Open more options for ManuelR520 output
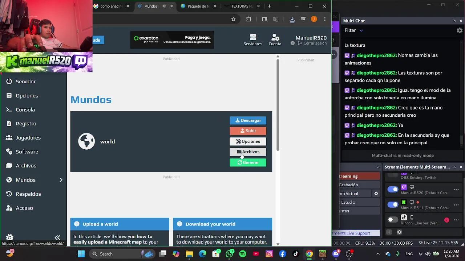 [456, 190]
